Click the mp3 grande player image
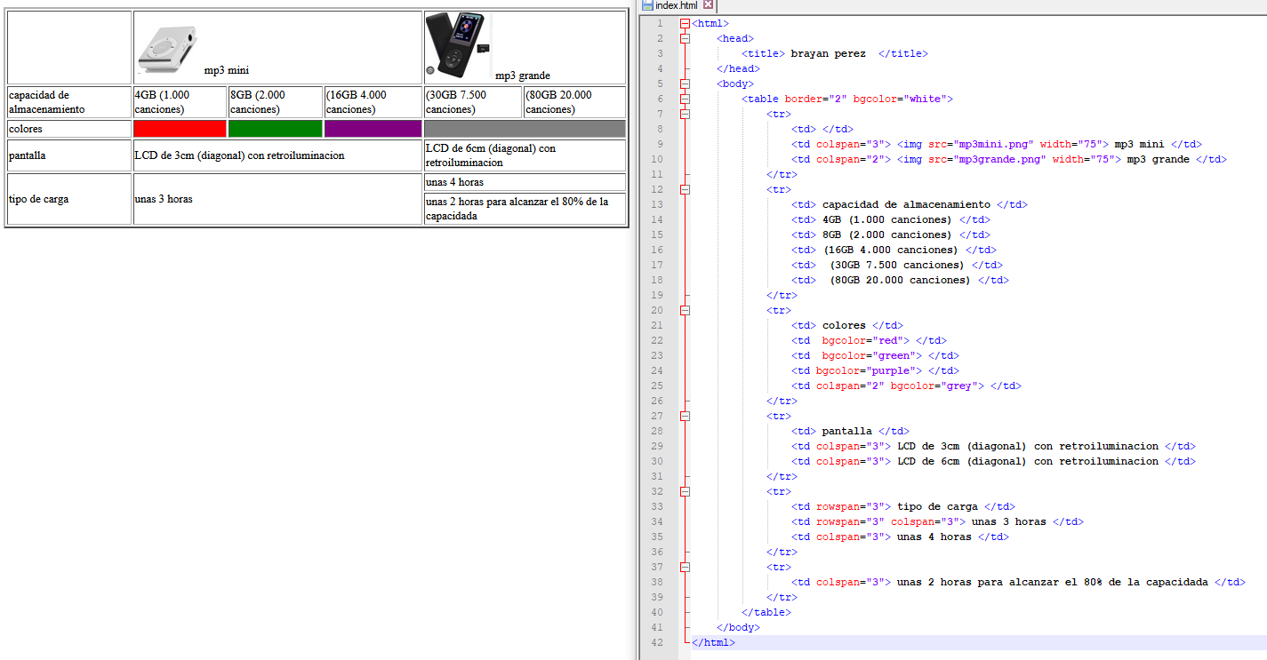 click(x=457, y=46)
